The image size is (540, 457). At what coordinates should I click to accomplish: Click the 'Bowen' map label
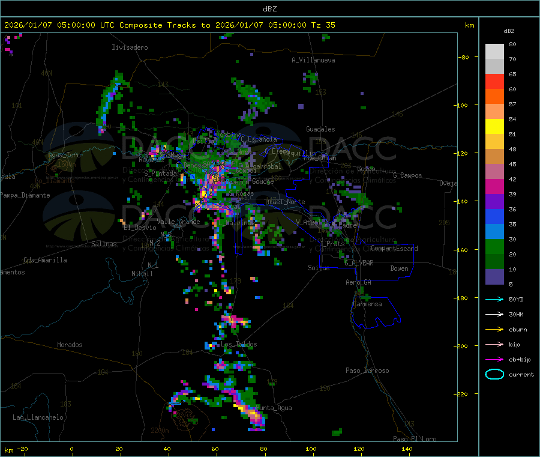(400, 268)
